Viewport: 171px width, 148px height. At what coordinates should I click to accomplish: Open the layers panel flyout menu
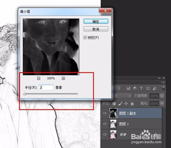pos(163,82)
